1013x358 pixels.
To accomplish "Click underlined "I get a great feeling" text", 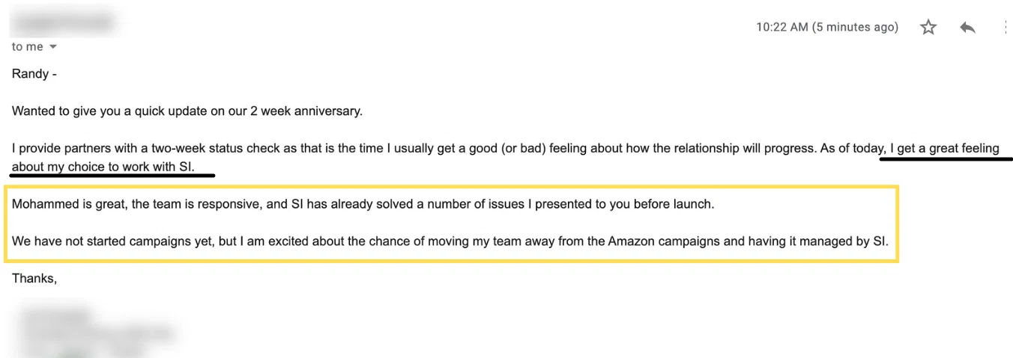I will click(944, 148).
